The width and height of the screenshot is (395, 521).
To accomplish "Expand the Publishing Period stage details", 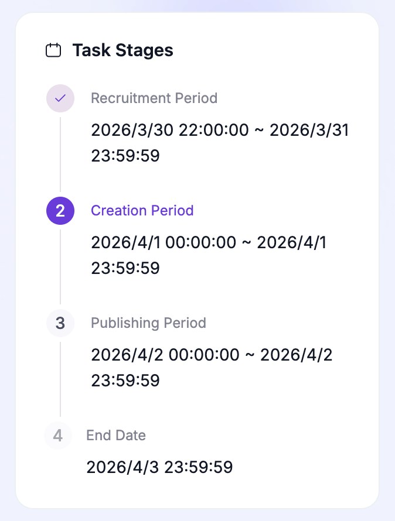I will click(148, 323).
